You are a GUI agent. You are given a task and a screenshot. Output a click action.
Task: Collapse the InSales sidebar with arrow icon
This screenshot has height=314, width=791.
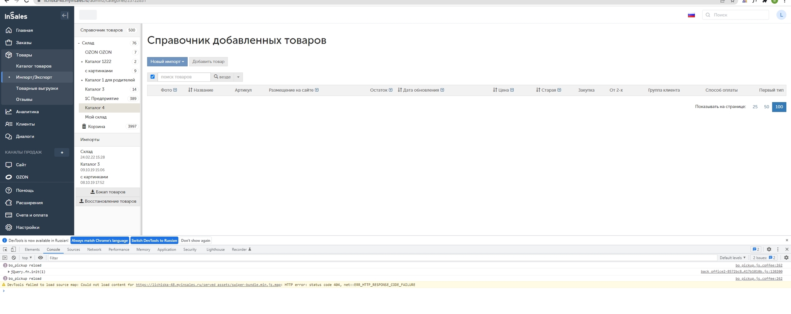(65, 15)
